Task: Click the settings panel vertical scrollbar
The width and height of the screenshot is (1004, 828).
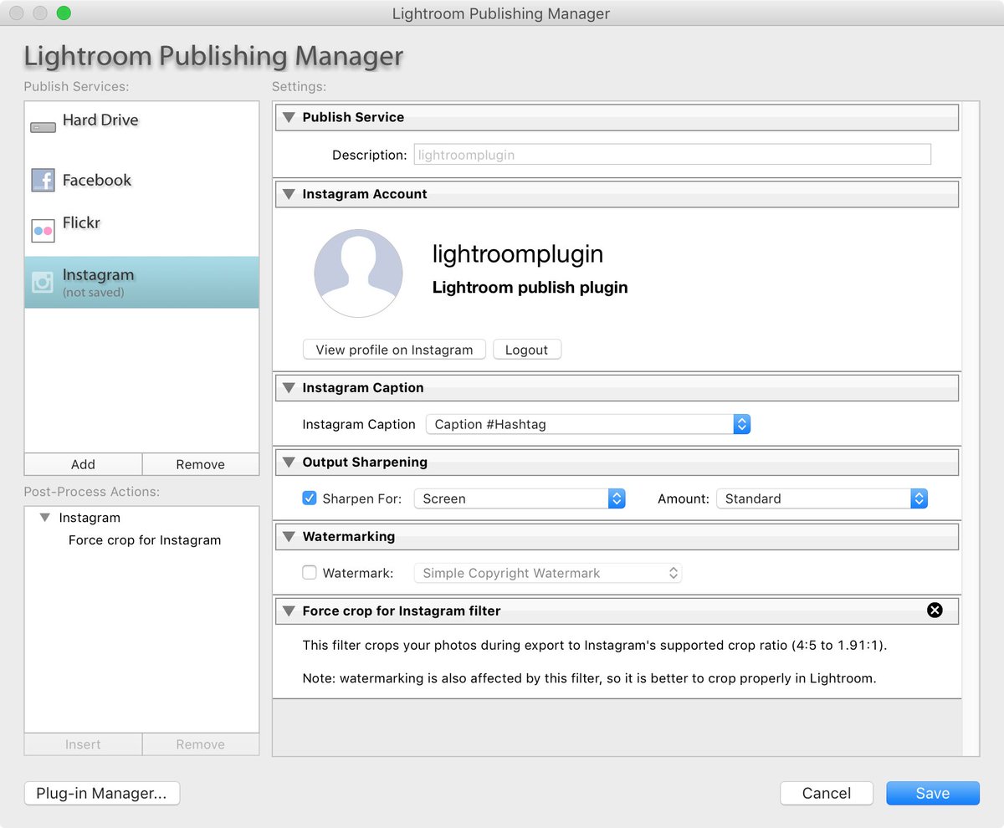Action: click(971, 428)
